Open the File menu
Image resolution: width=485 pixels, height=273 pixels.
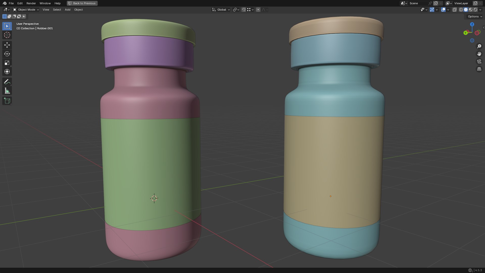pyautogui.click(x=11, y=3)
